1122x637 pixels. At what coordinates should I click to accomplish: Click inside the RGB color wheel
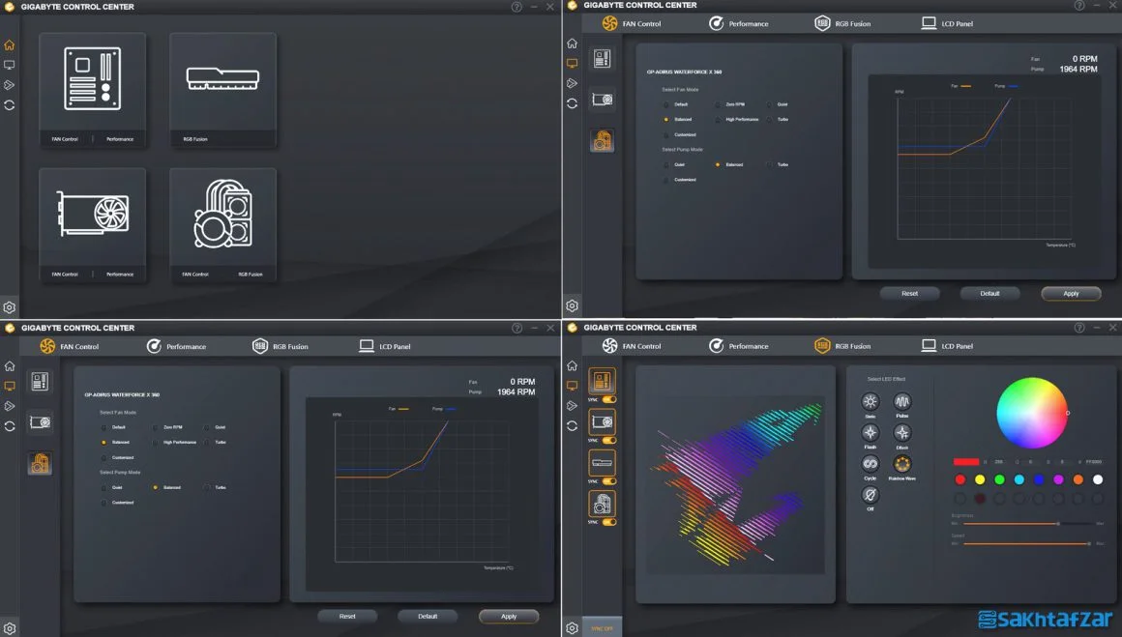(1032, 413)
